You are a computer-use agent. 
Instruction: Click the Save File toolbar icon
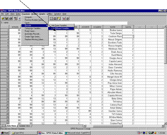pyautogui.click(x=7, y=18)
